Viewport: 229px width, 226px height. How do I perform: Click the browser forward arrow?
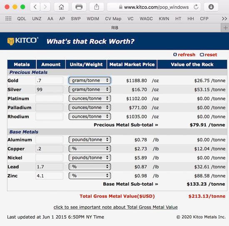(x=45, y=7)
